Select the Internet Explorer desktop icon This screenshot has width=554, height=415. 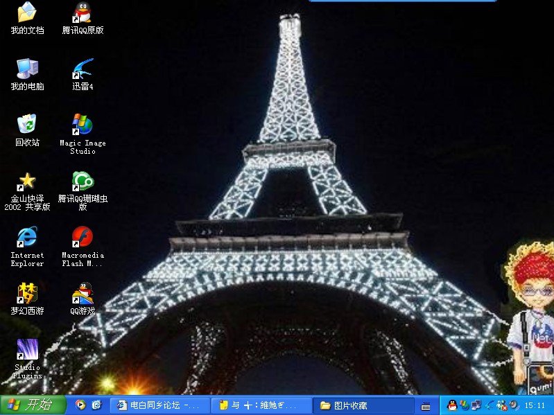[x=27, y=237]
